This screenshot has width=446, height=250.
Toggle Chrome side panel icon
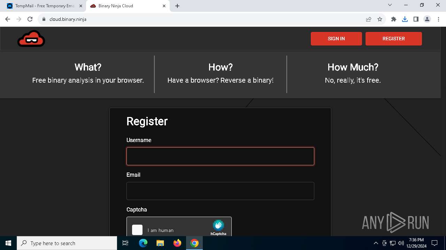(x=416, y=19)
